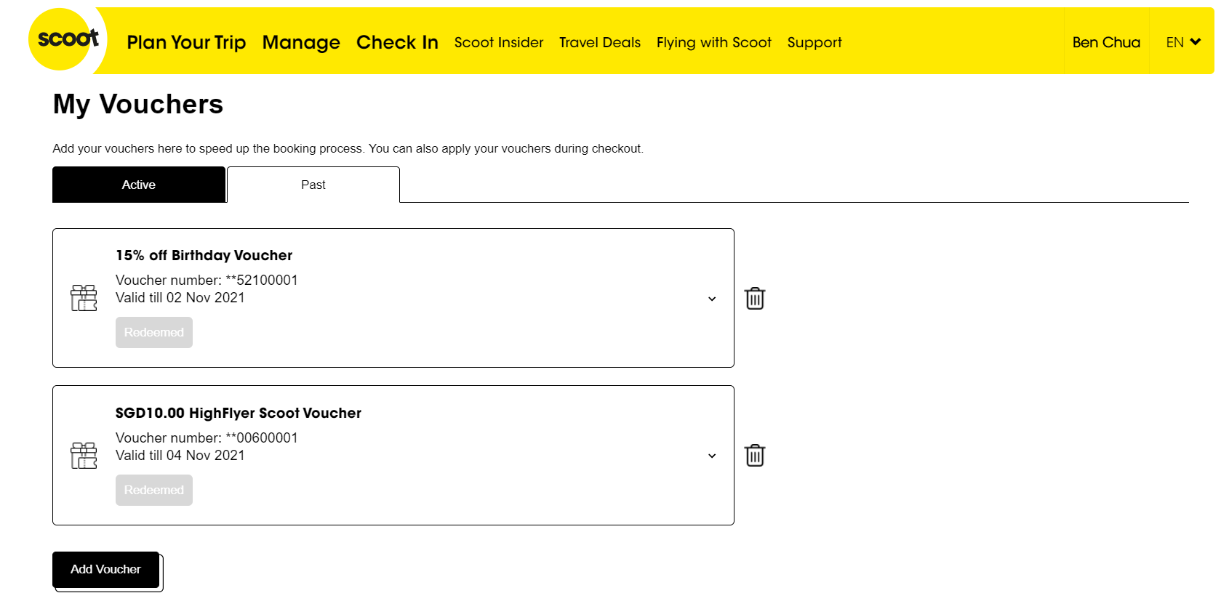Click Redeemed on the Birthday Voucher
The image size is (1229, 601).
(154, 332)
